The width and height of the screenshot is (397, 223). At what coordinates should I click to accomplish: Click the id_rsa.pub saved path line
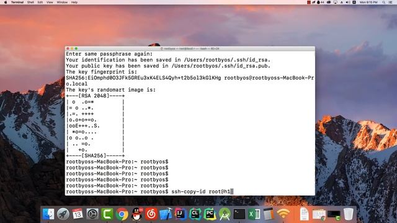[x=168, y=66]
